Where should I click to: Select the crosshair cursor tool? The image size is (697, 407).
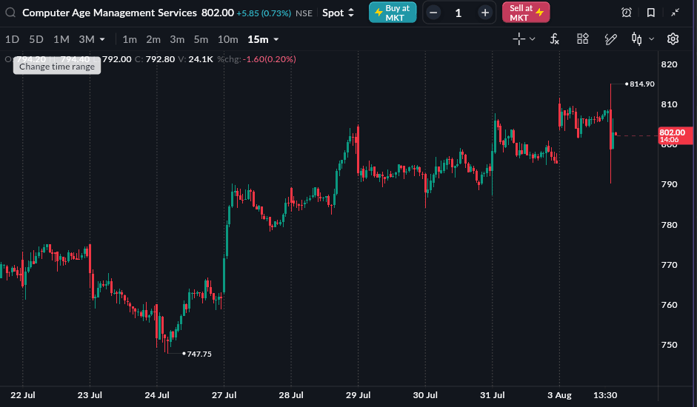[x=518, y=39]
